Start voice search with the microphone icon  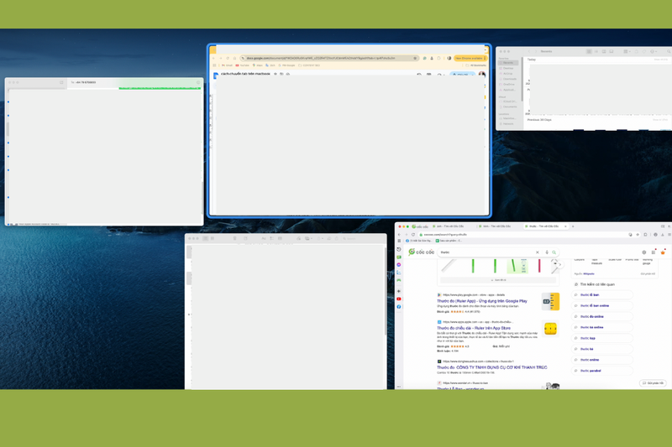tap(547, 252)
